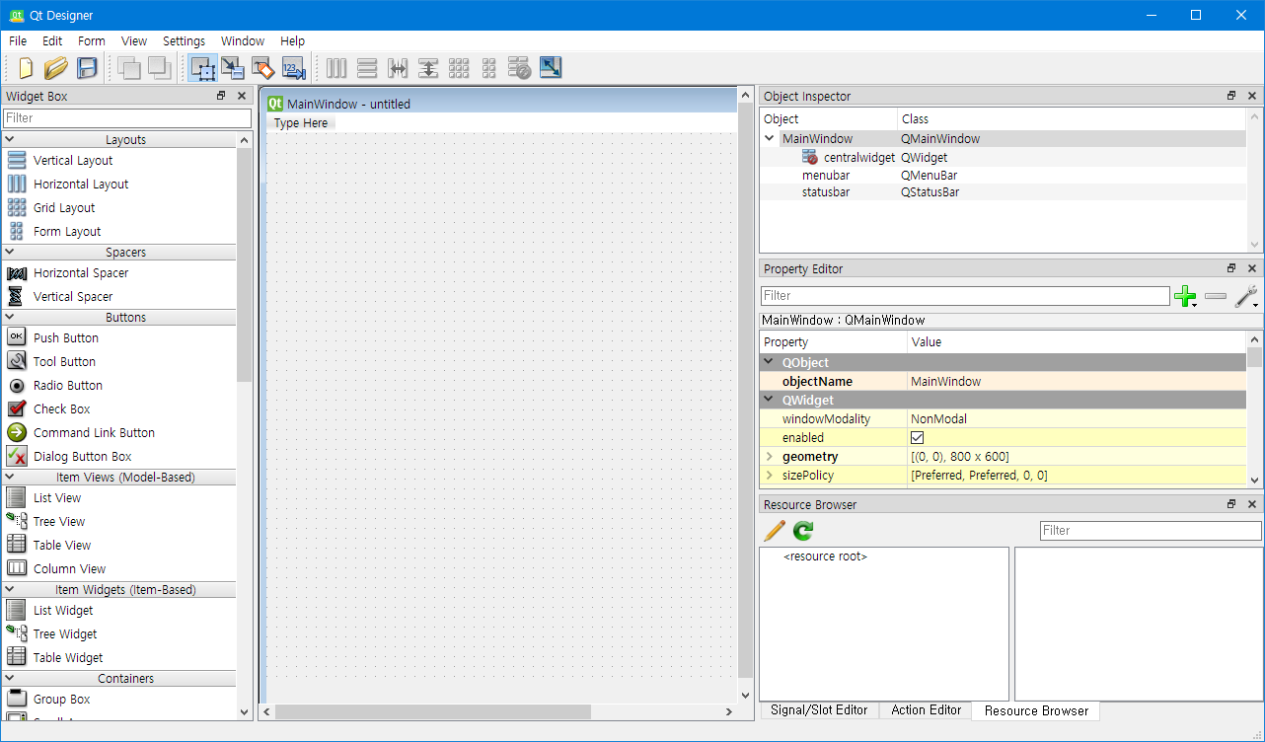The width and height of the screenshot is (1265, 742).
Task: Click the Resource Browser filter field
Action: [1151, 531]
